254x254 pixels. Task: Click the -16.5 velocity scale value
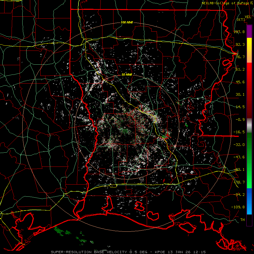pyautogui.click(x=239, y=132)
